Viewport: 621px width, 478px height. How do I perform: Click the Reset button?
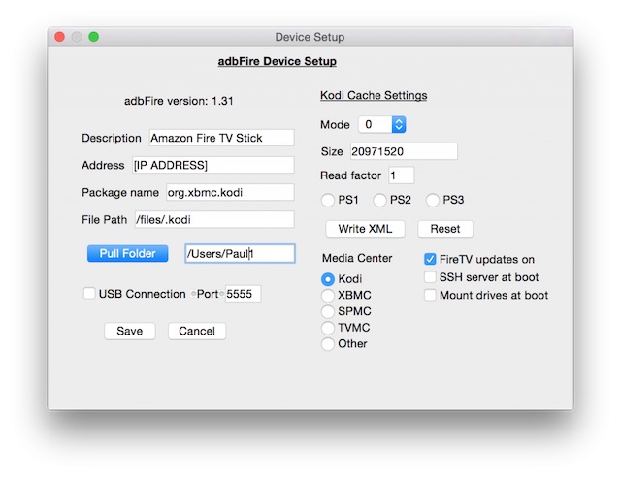pyautogui.click(x=445, y=229)
